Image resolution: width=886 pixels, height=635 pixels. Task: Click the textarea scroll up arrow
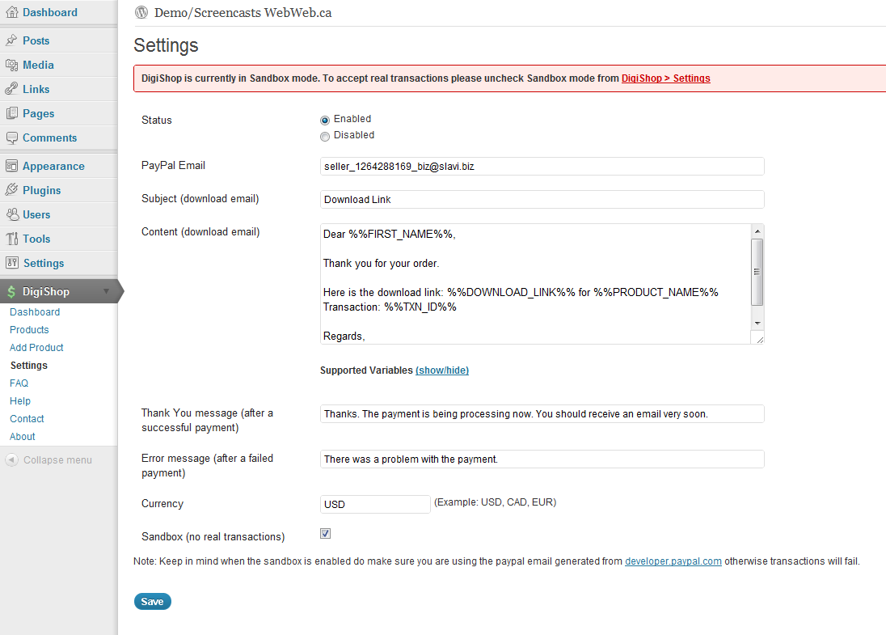coord(757,231)
